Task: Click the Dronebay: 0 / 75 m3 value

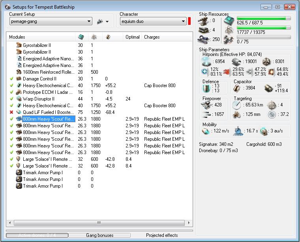Action: tap(218, 151)
